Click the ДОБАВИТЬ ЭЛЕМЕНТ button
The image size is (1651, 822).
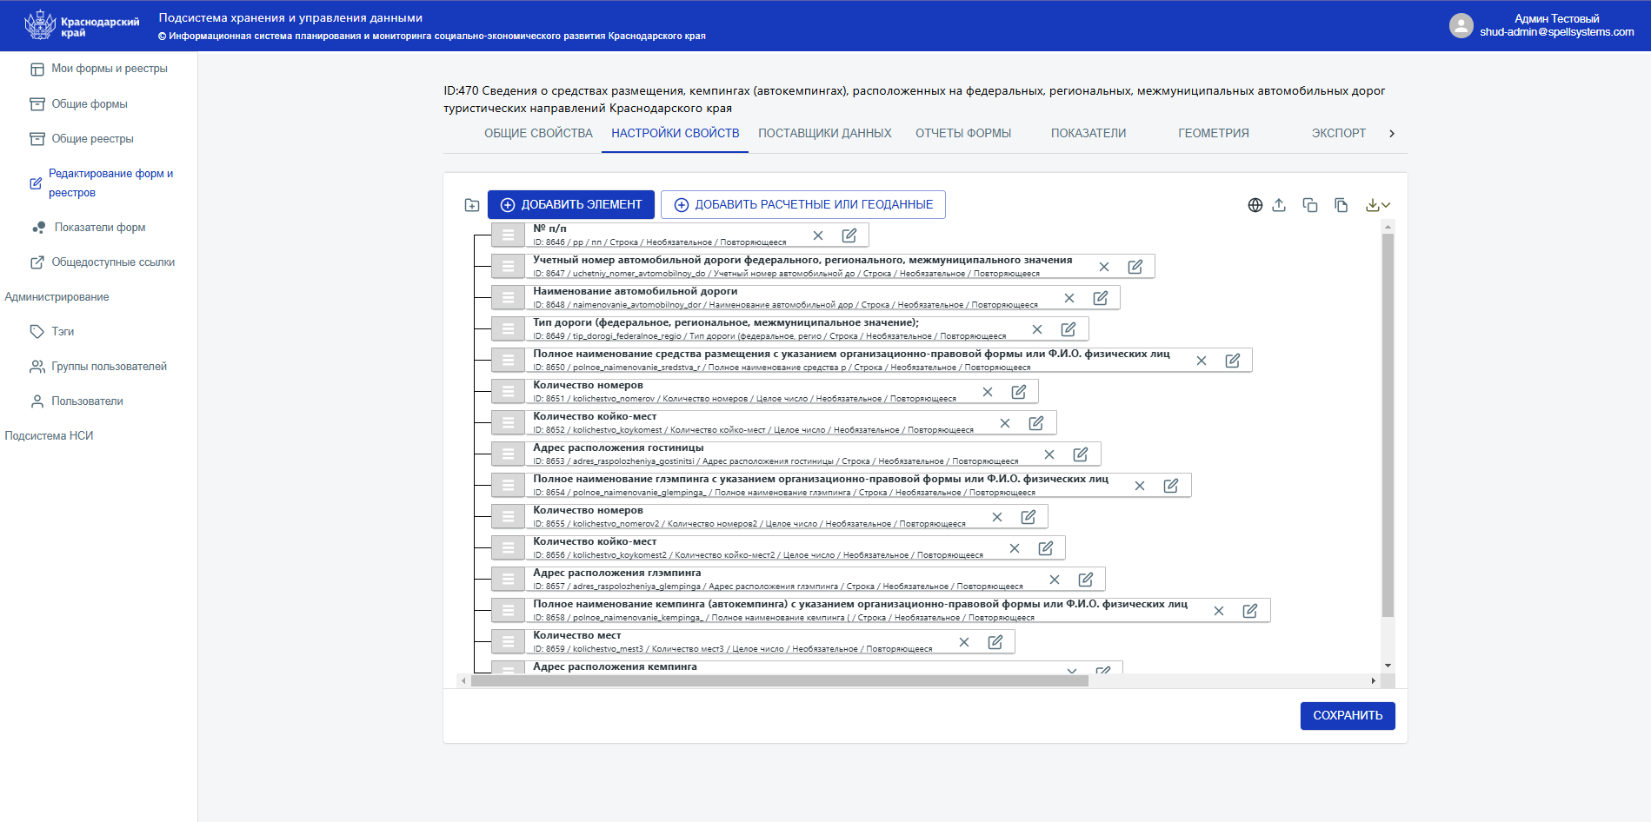click(570, 204)
